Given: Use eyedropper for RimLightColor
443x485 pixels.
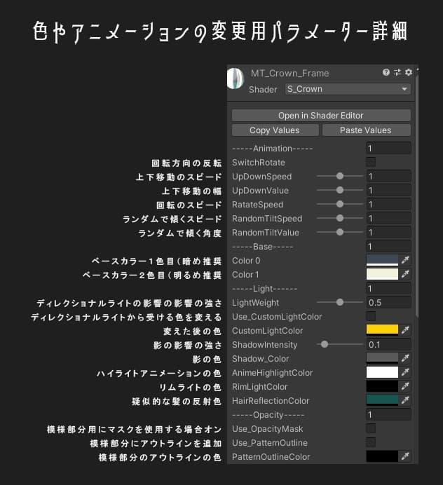Looking at the screenshot, I should 405,386.
